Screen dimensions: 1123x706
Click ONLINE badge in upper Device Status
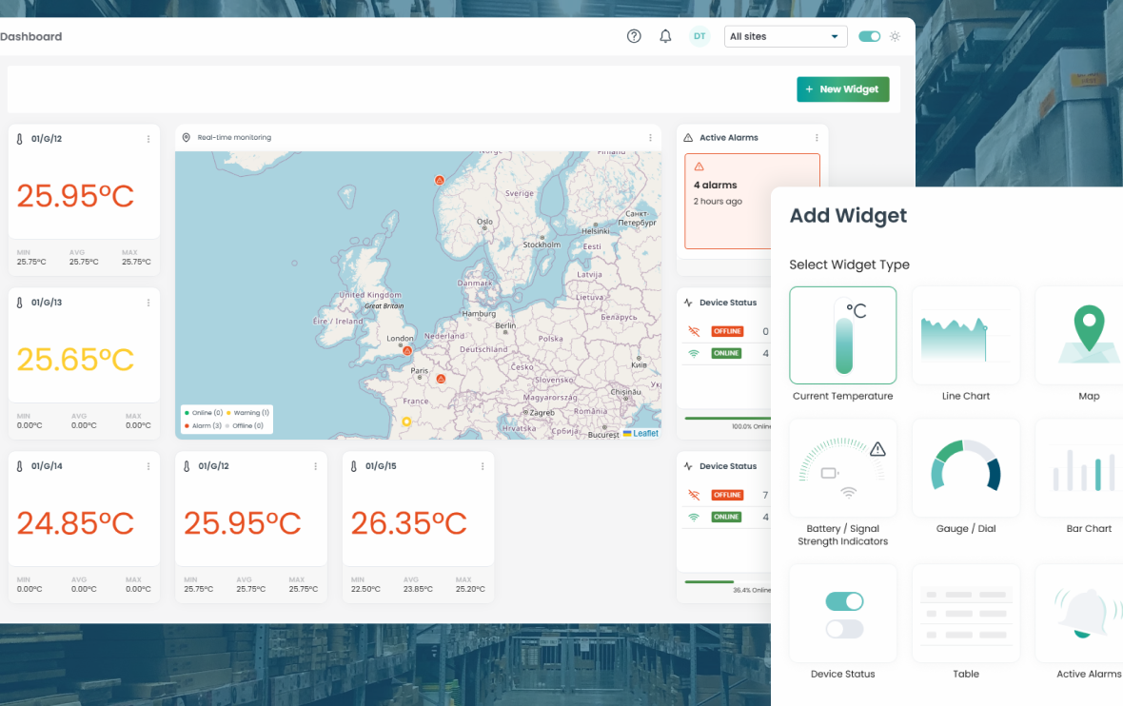726,353
